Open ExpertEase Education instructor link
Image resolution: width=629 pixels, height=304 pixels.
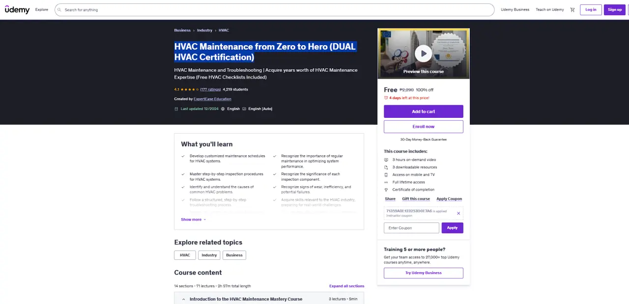212,99
